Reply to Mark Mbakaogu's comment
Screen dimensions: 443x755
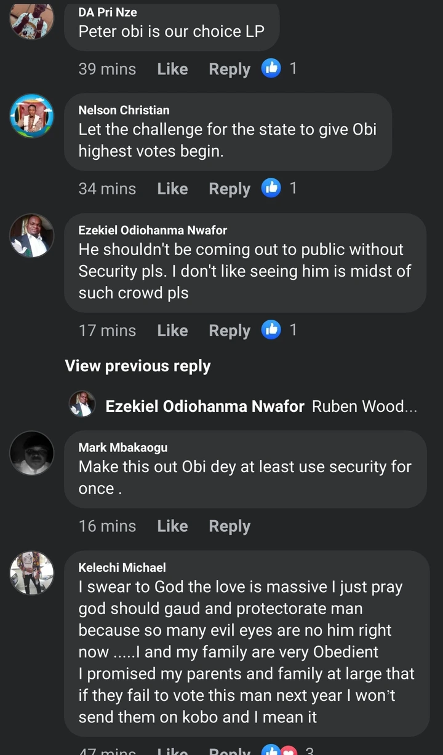coord(229,526)
